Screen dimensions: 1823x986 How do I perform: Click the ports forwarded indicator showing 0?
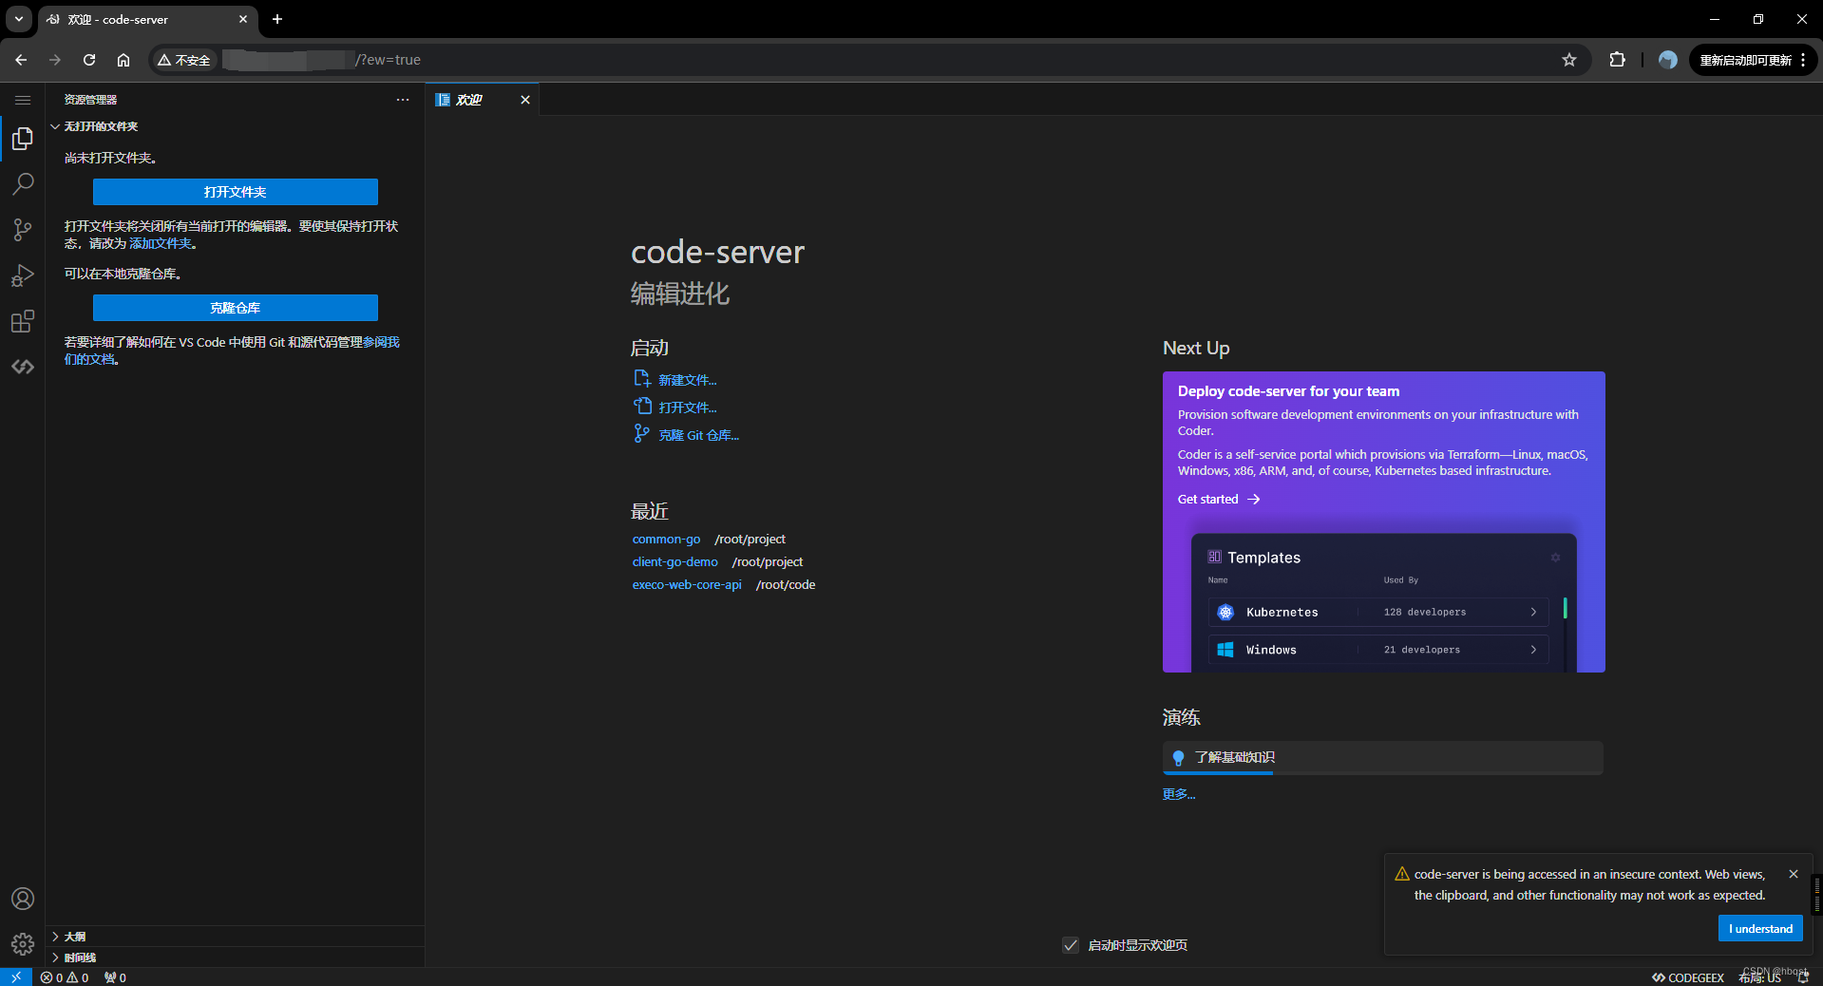coord(115,977)
